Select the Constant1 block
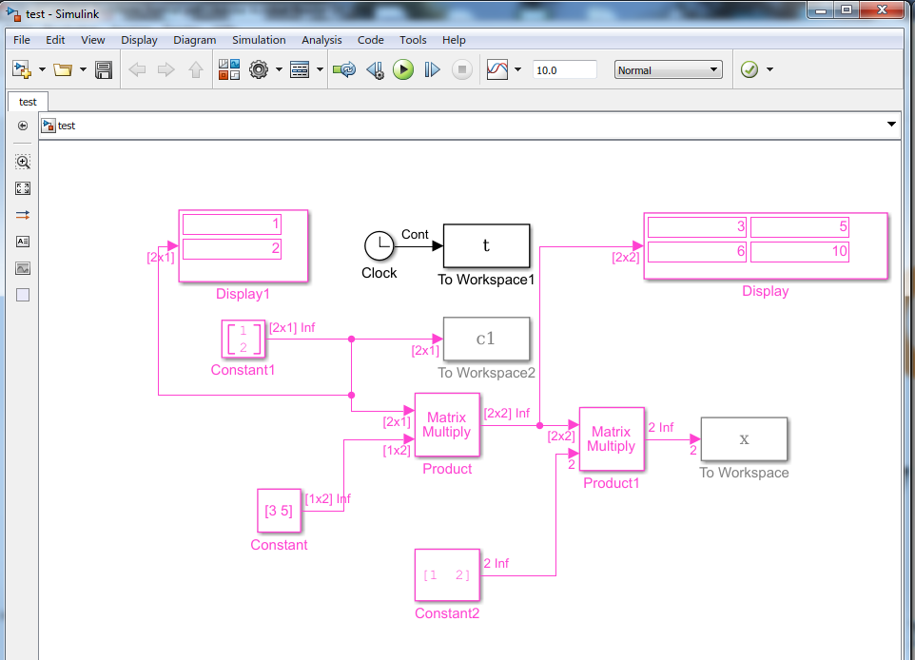The height and width of the screenshot is (660, 915). pyautogui.click(x=243, y=340)
